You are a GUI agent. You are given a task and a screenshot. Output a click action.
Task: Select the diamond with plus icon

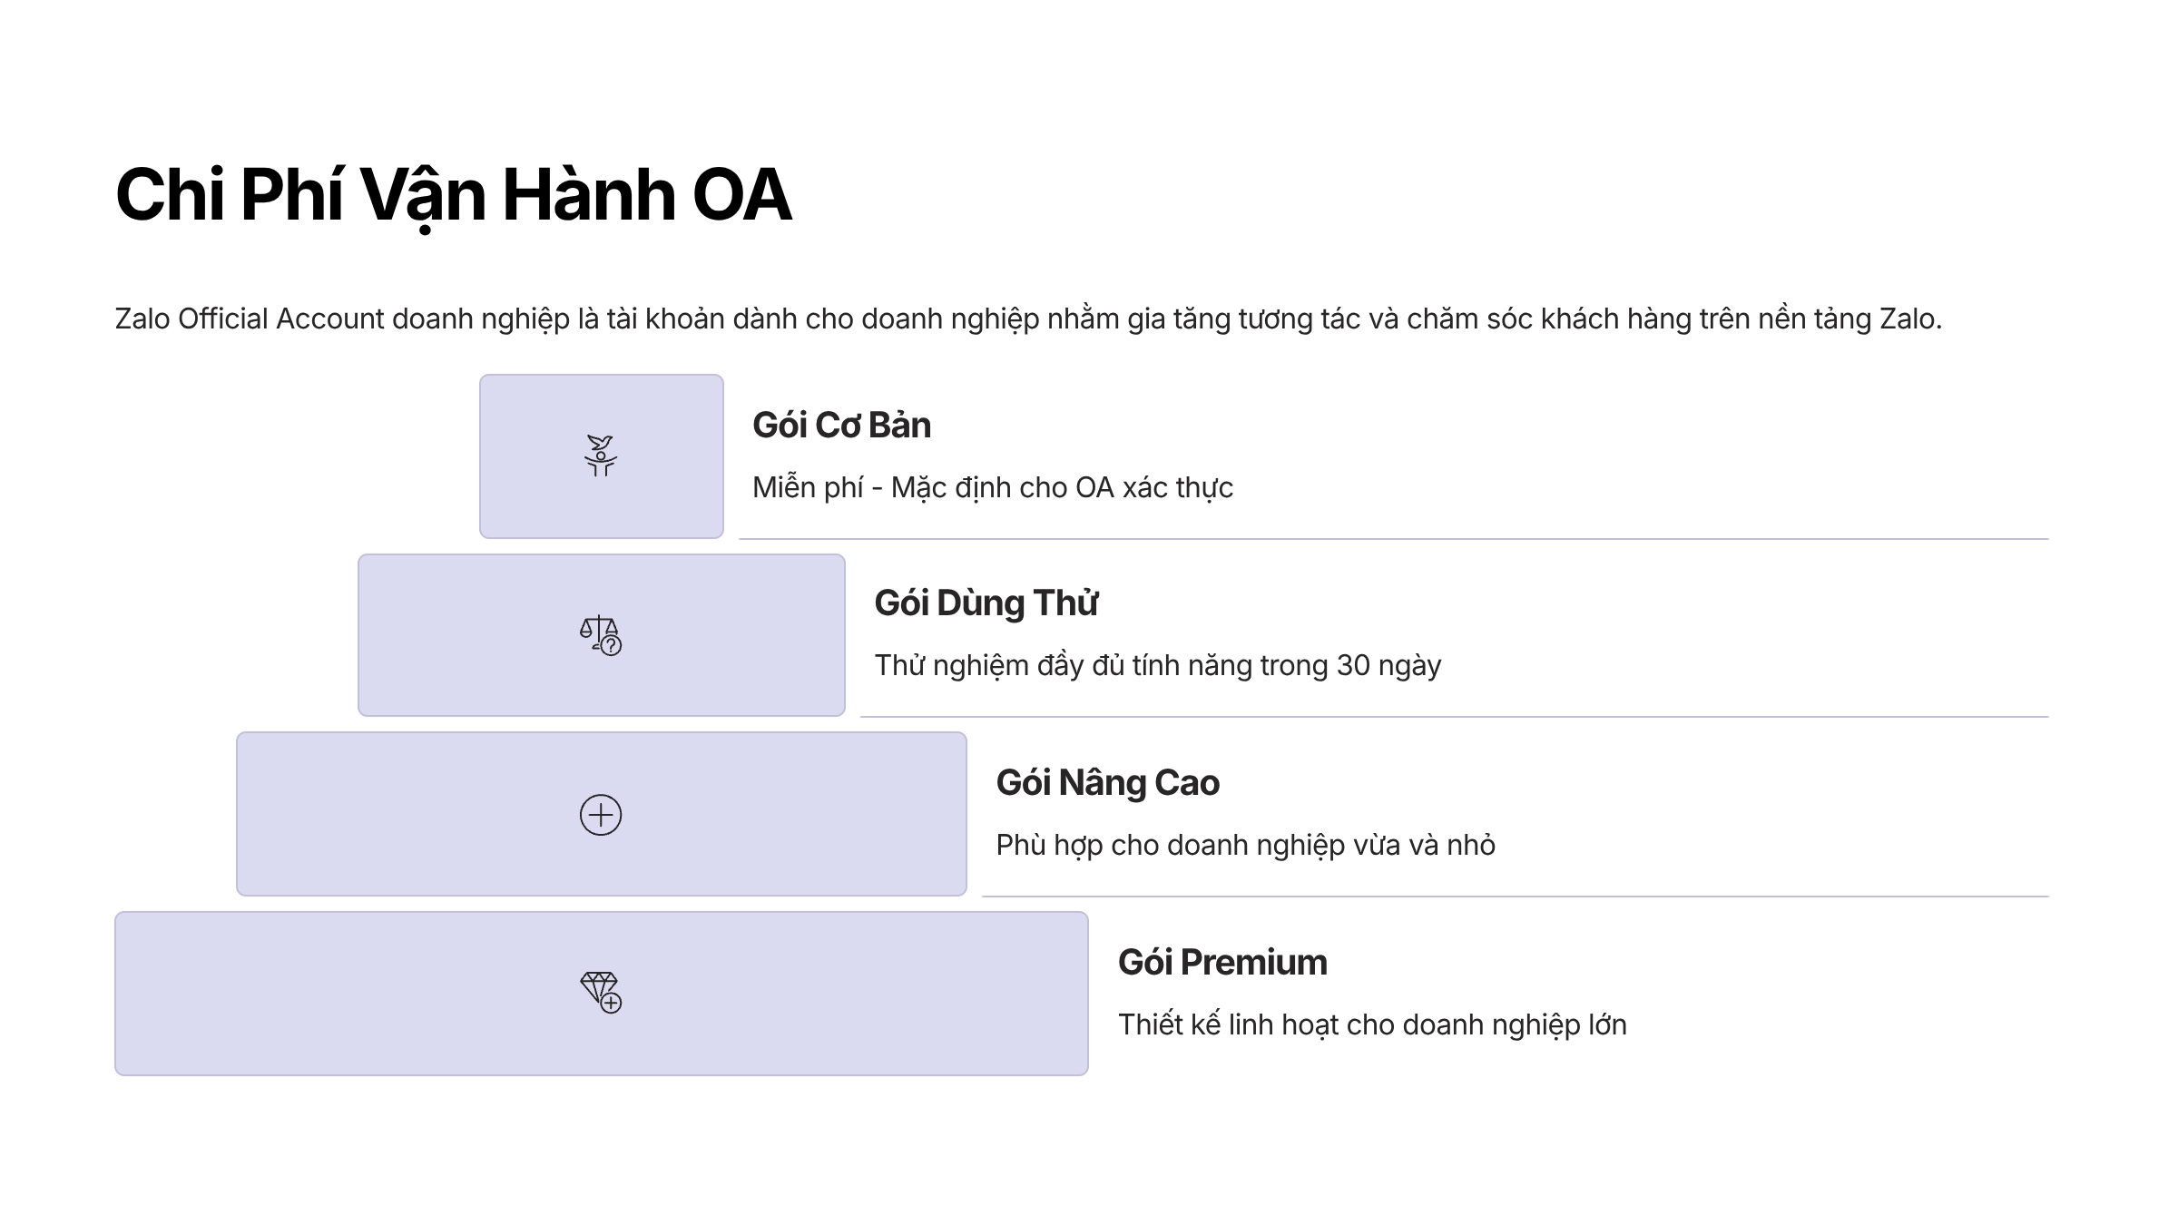coord(601,993)
